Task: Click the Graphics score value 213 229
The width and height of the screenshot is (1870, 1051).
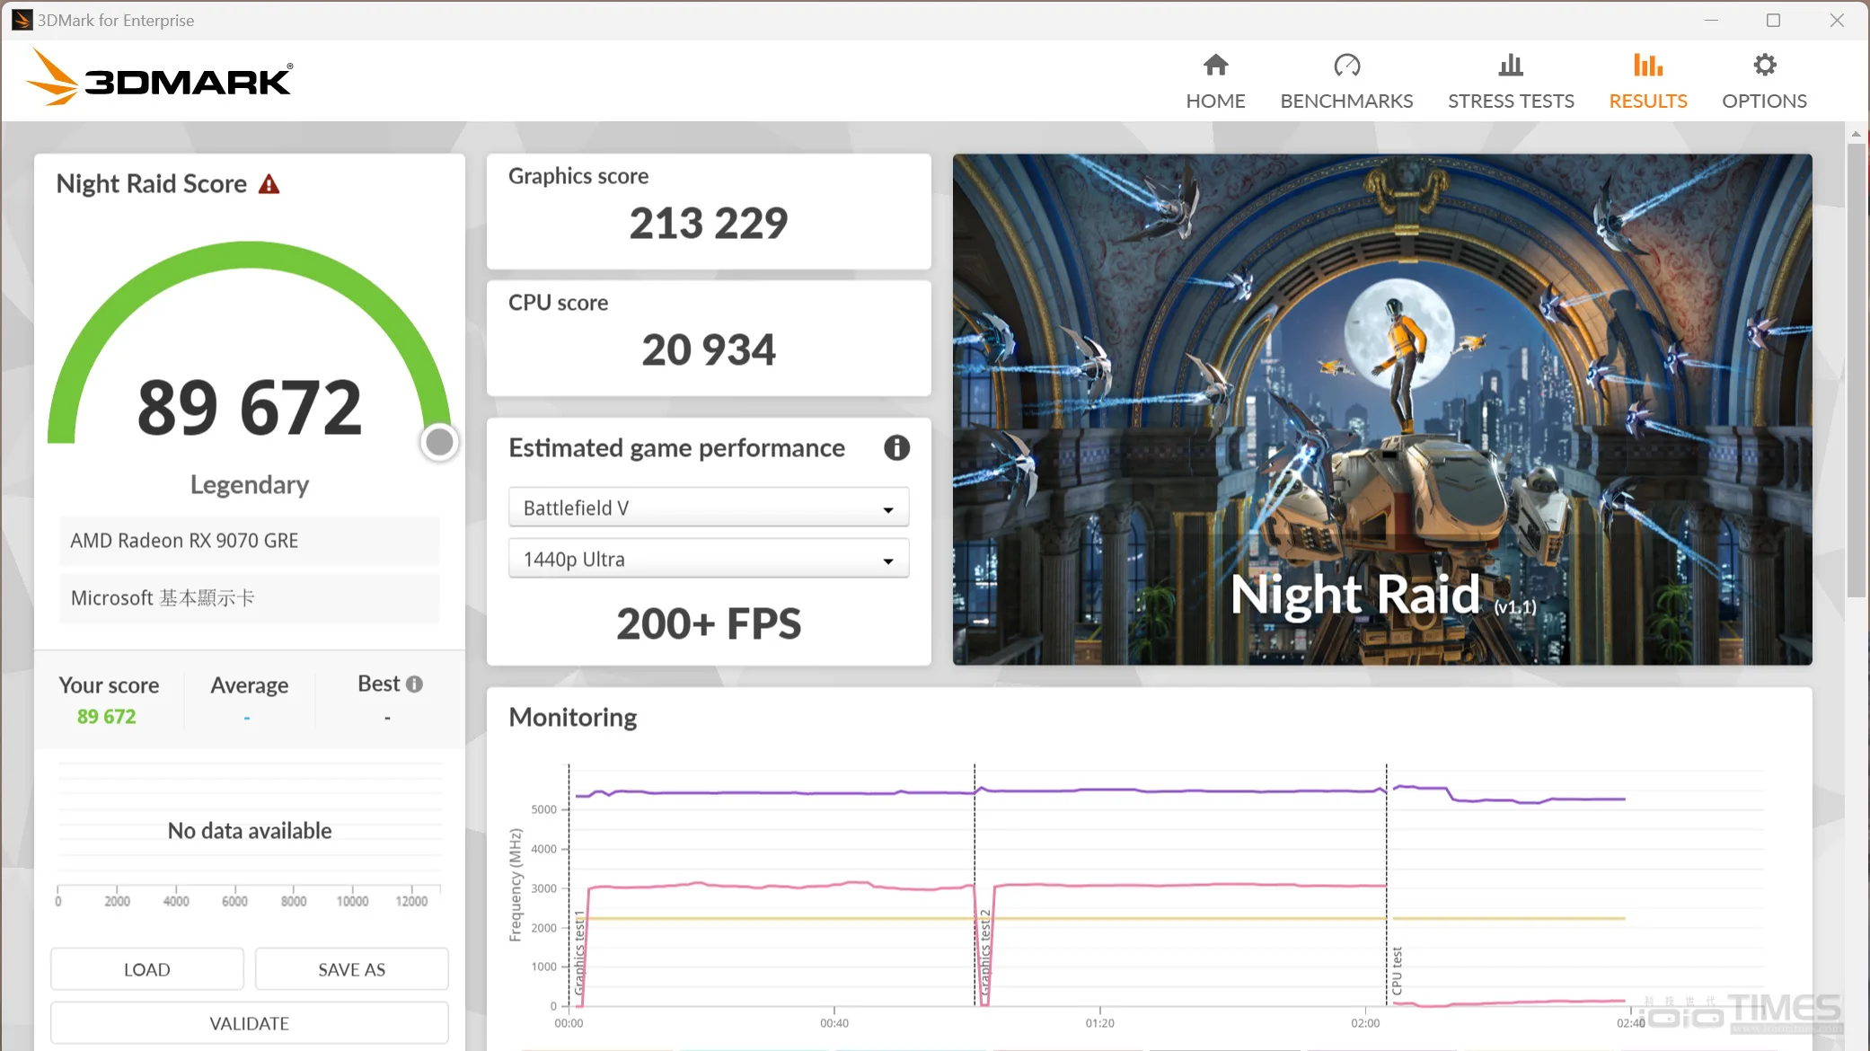Action: coord(709,223)
